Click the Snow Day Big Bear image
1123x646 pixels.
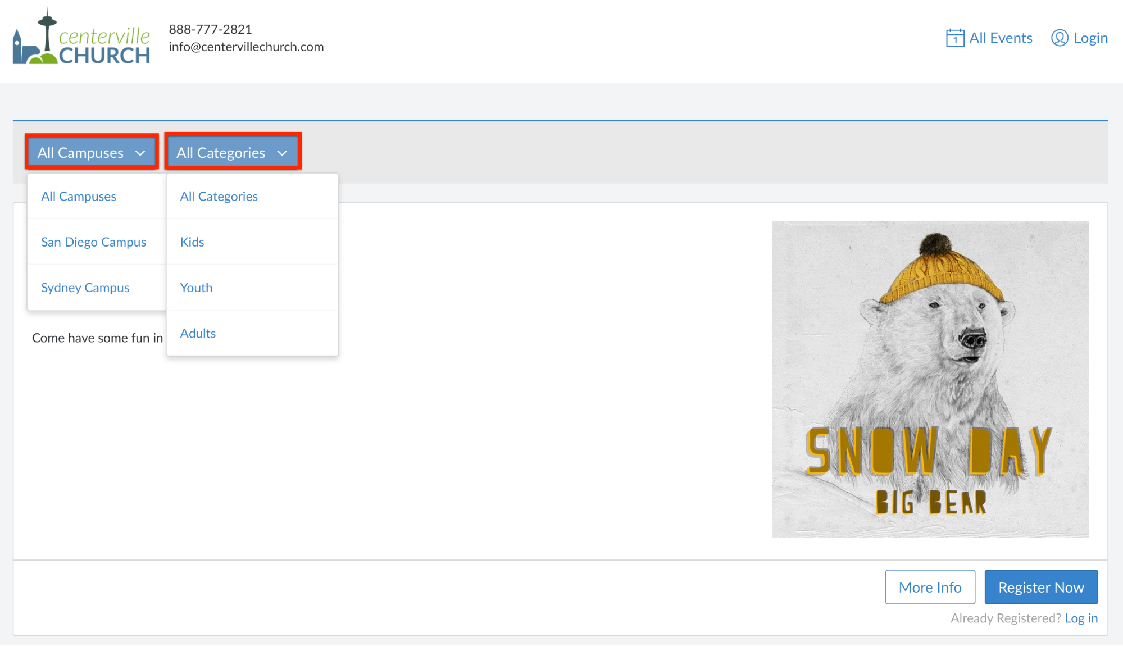(930, 379)
